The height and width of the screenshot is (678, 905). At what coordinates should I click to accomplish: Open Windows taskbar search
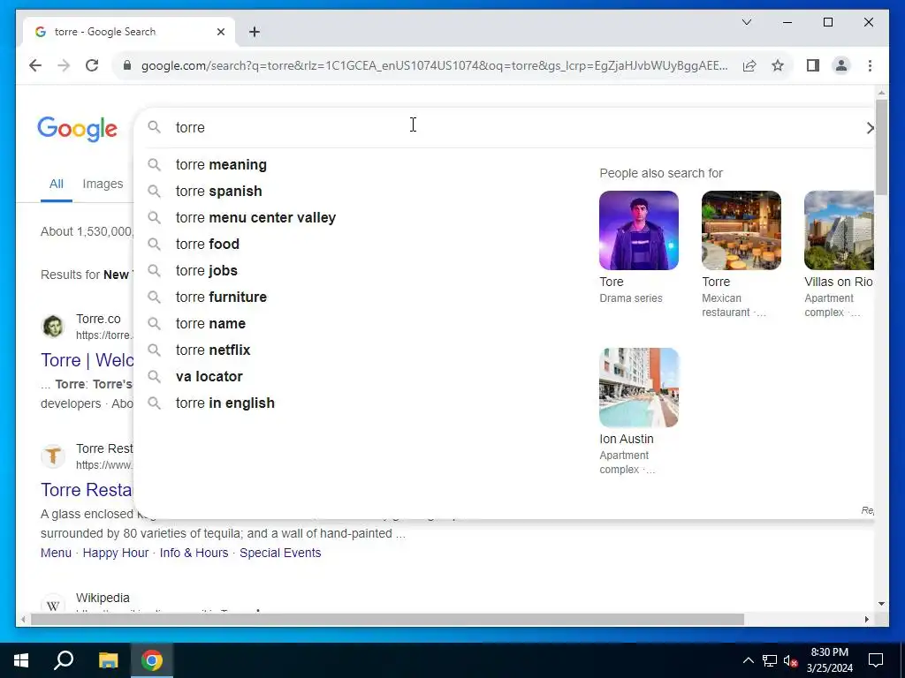(x=64, y=660)
